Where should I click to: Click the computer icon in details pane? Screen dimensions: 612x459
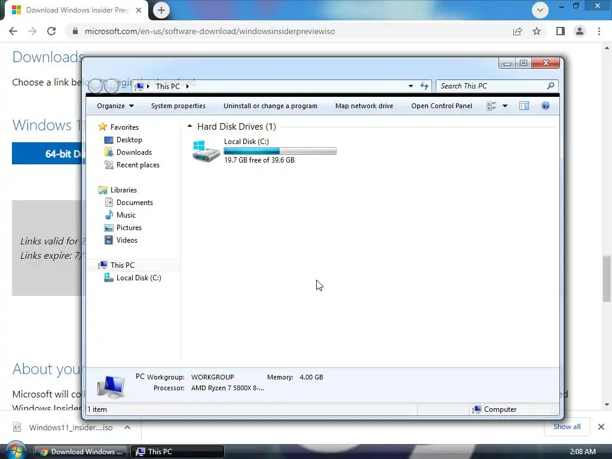[111, 387]
